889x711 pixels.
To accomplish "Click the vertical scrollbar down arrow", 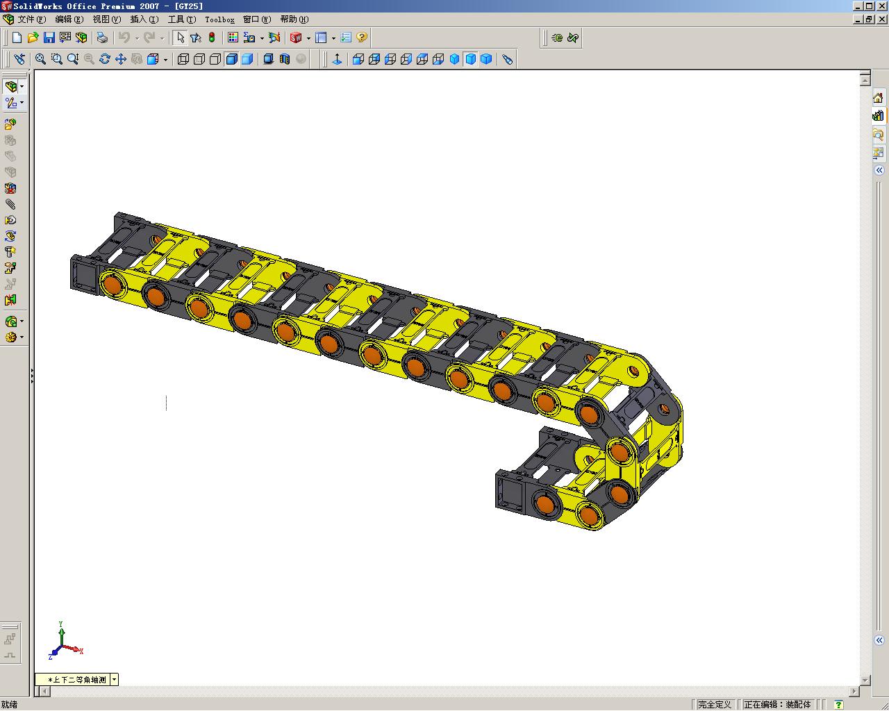I will 865,680.
